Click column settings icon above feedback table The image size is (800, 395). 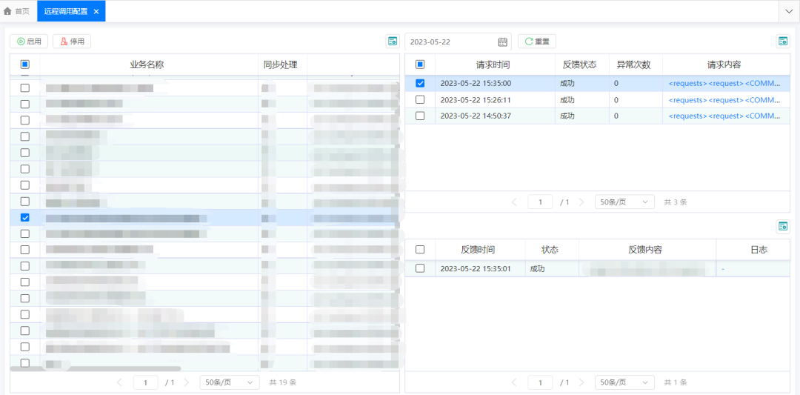click(x=782, y=226)
